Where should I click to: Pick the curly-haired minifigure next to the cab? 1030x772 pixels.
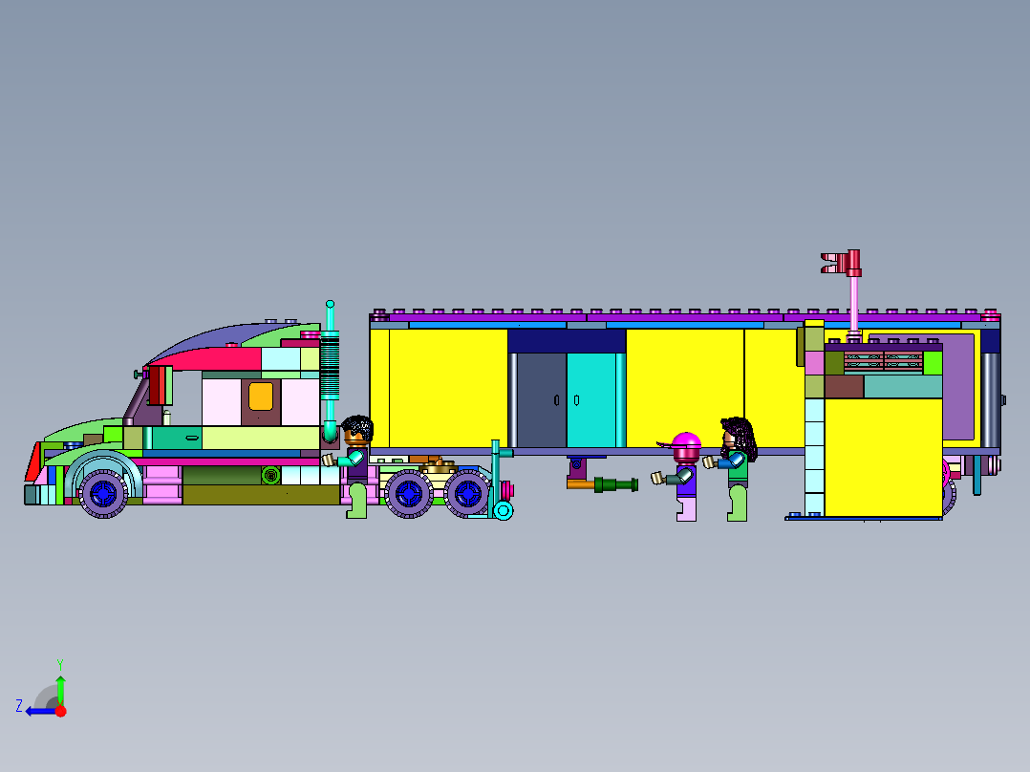(354, 466)
